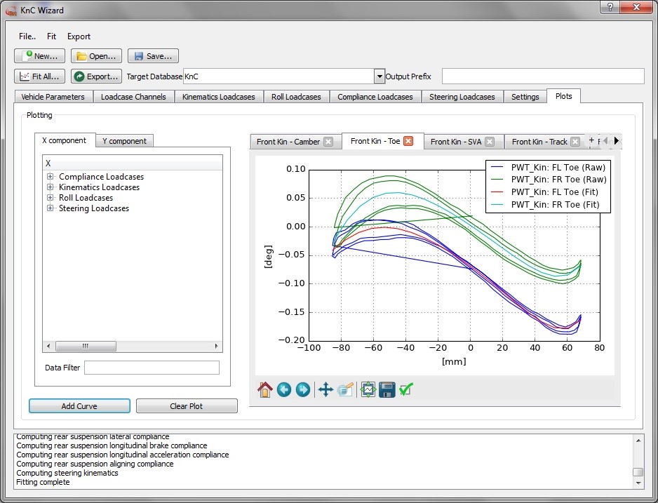Click the green checkmark edit parameters icon
The height and width of the screenshot is (503, 658).
click(406, 389)
